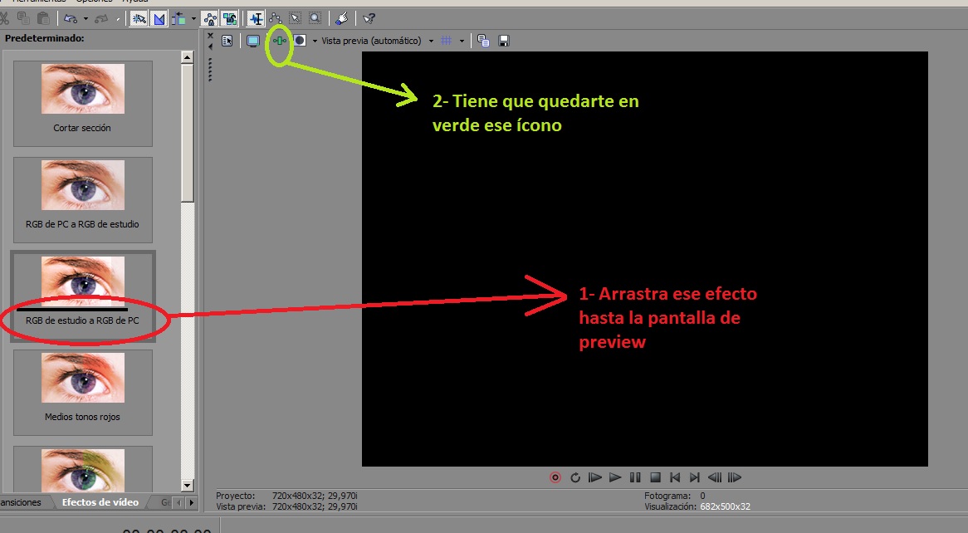Click the Visualización value 682x500x32
The image size is (968, 533).
click(726, 506)
